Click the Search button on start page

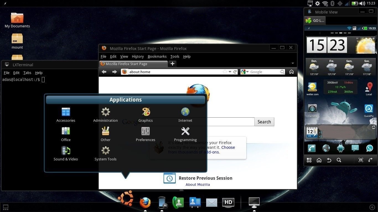tap(264, 122)
